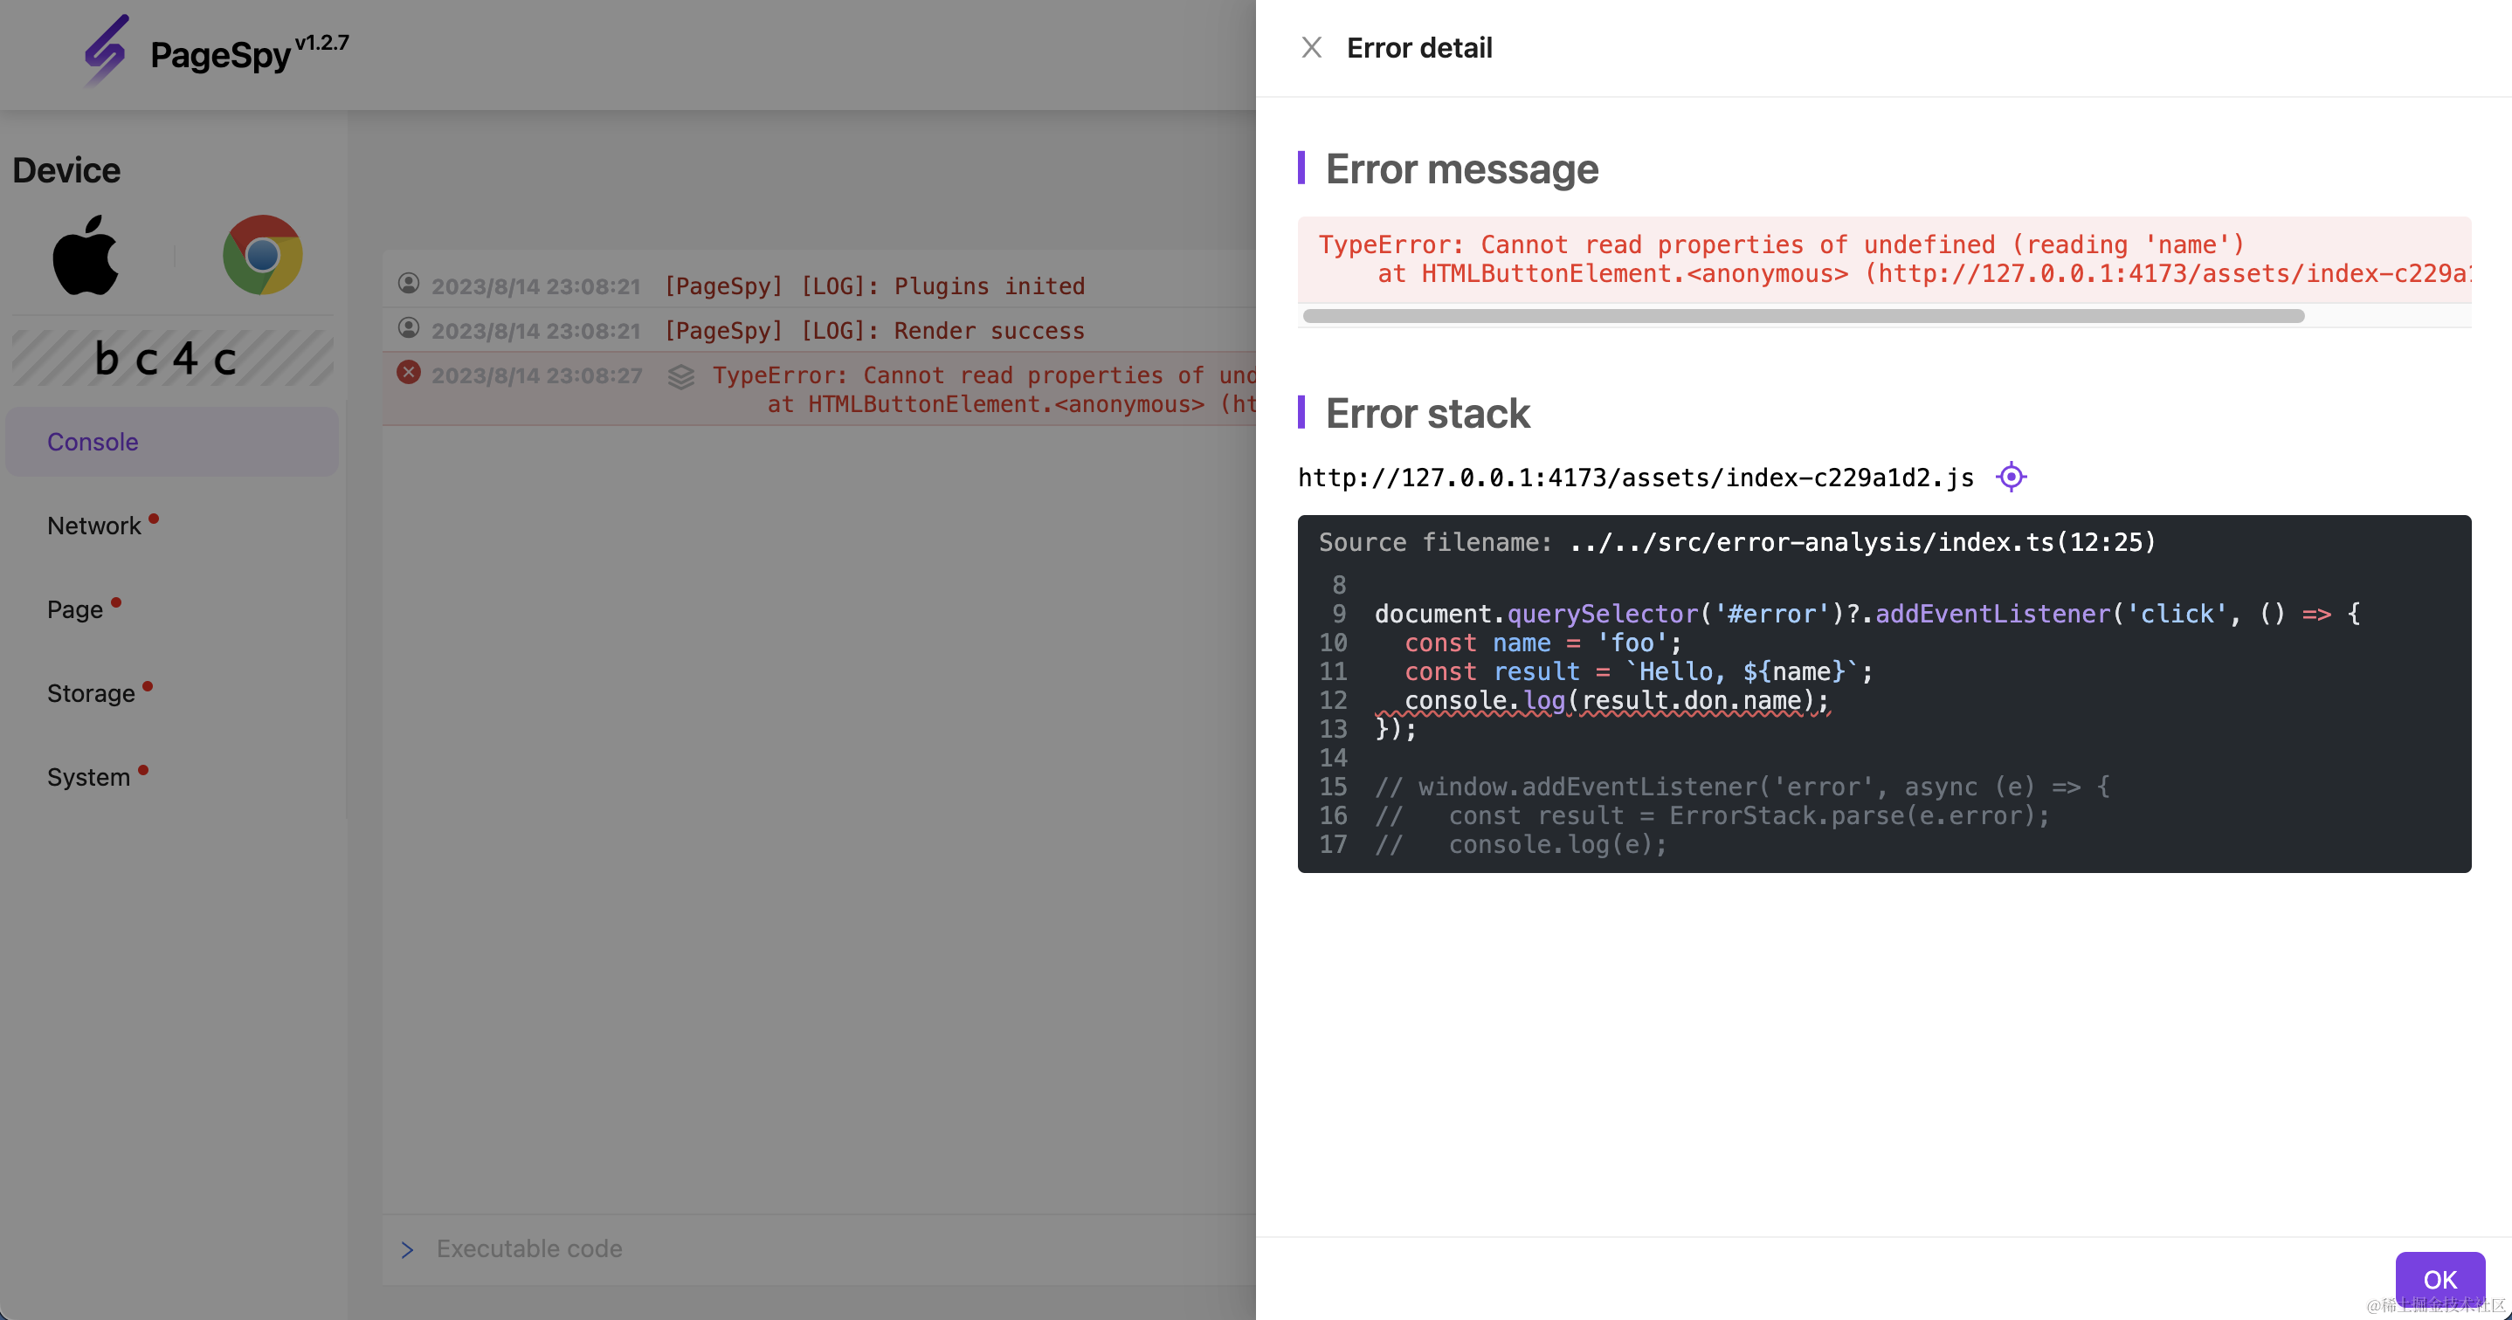Image resolution: width=2512 pixels, height=1320 pixels.
Task: Click the index-c229a1d2.js stack URL
Action: tap(1634, 478)
